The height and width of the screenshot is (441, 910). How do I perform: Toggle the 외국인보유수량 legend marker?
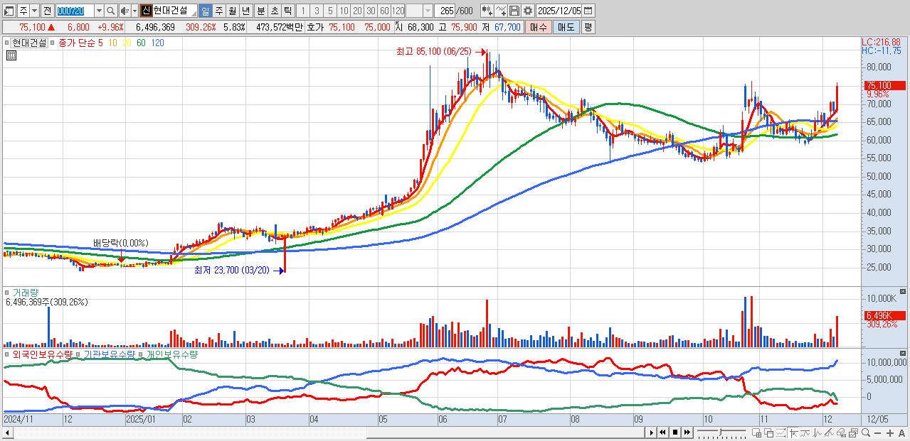tap(8, 354)
